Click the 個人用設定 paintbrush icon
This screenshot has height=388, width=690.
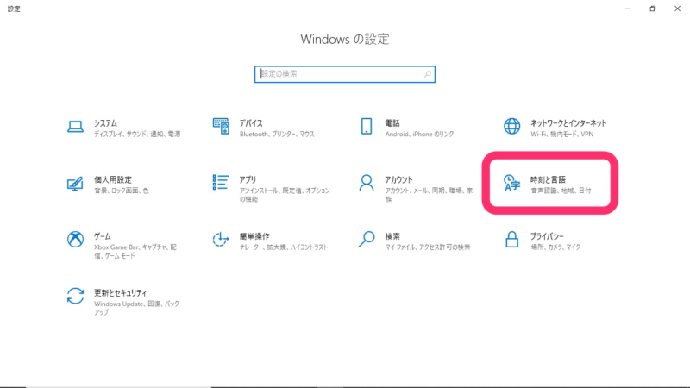click(75, 183)
